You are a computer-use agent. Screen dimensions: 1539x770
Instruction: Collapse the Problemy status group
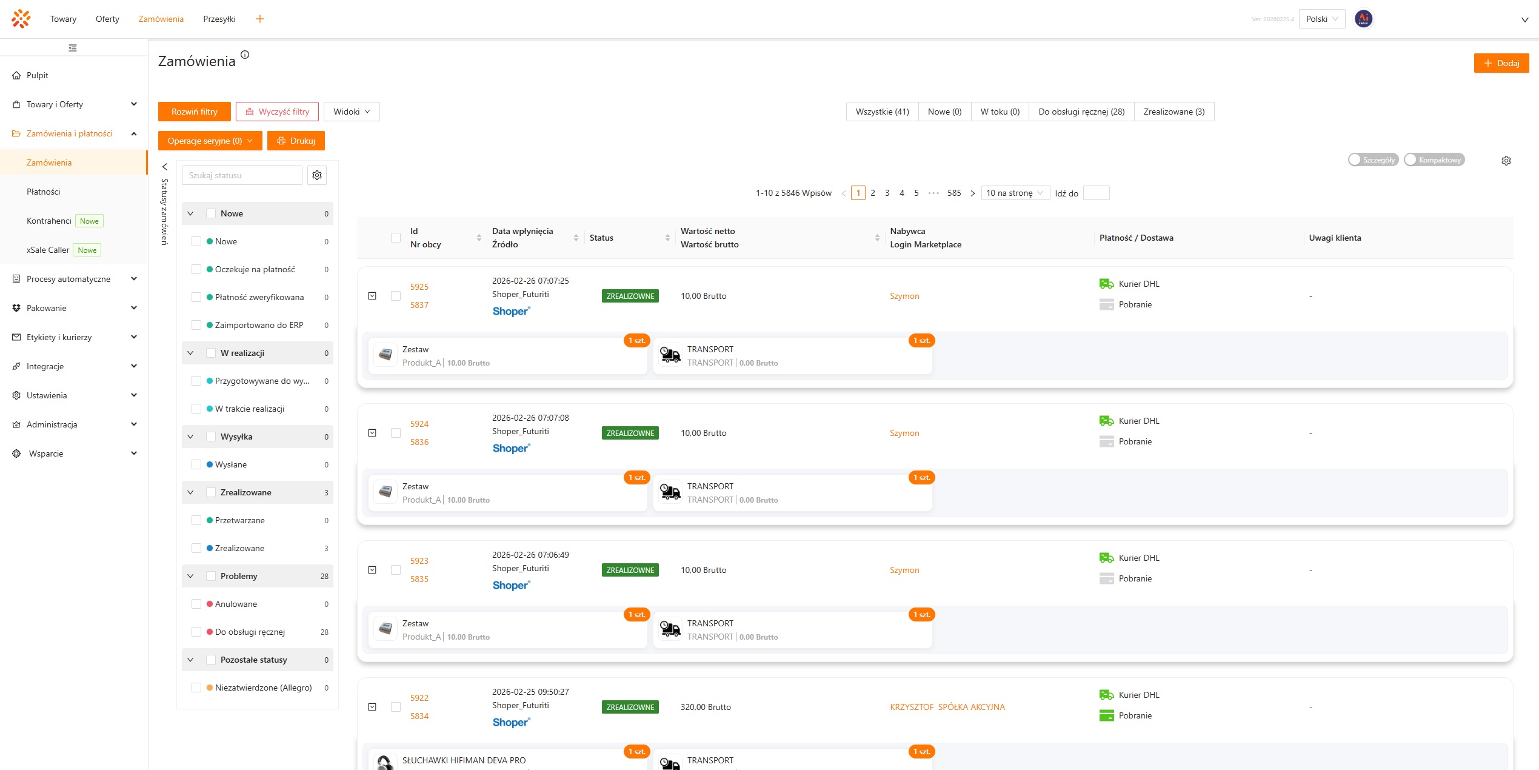190,576
